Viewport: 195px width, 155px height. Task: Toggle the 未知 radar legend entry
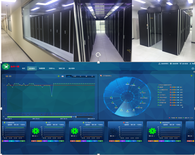click(191, 118)
